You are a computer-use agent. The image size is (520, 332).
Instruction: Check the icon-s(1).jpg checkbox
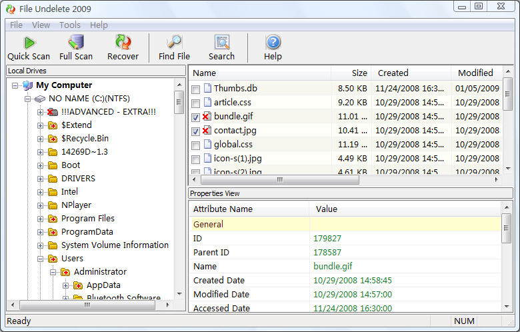195,159
